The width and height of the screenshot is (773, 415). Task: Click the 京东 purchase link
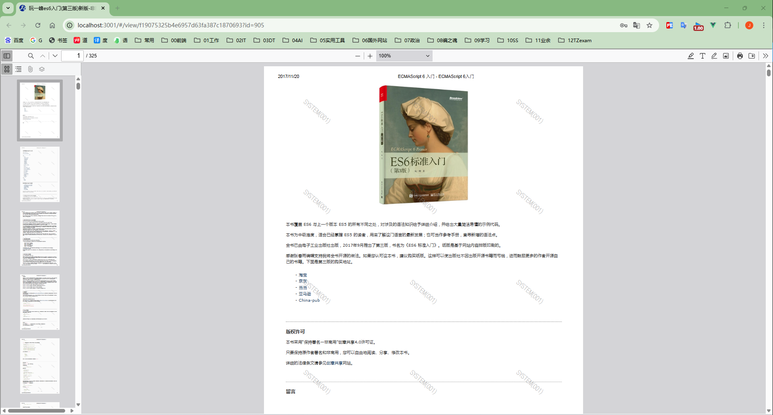click(x=303, y=281)
